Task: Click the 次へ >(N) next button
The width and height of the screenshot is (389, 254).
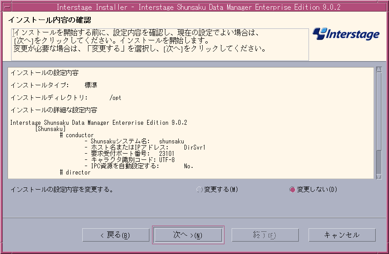Action: (188, 235)
